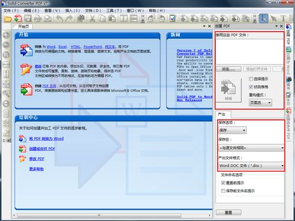Image resolution: width=295 pixels, height=221 pixels.
Task: Select the text T tool
Action: tap(283, 19)
